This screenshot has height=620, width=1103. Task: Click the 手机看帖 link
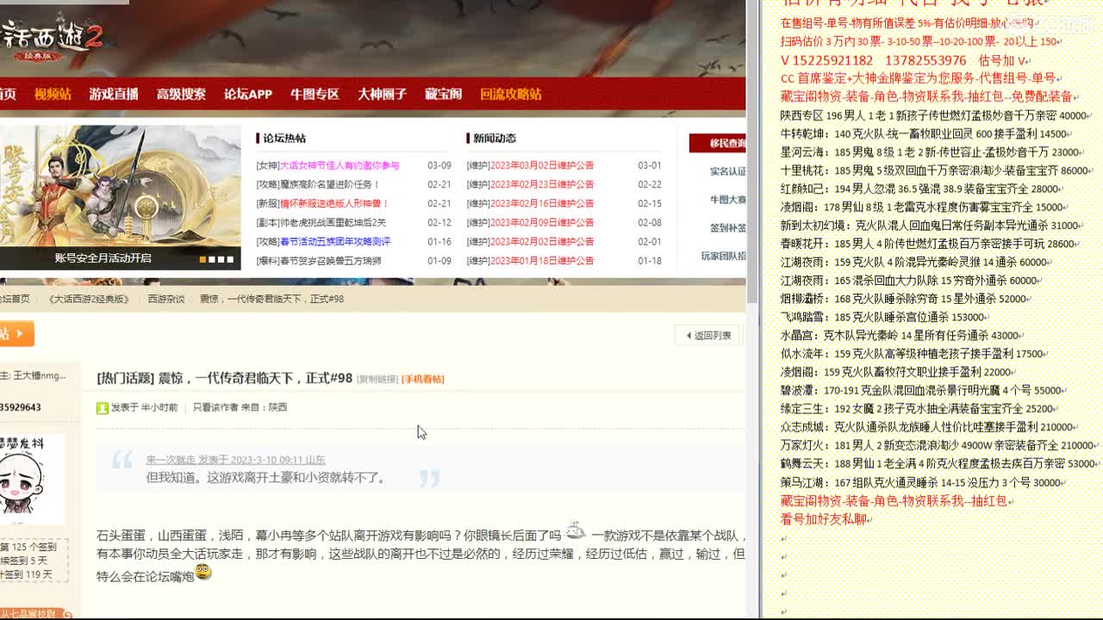422,379
